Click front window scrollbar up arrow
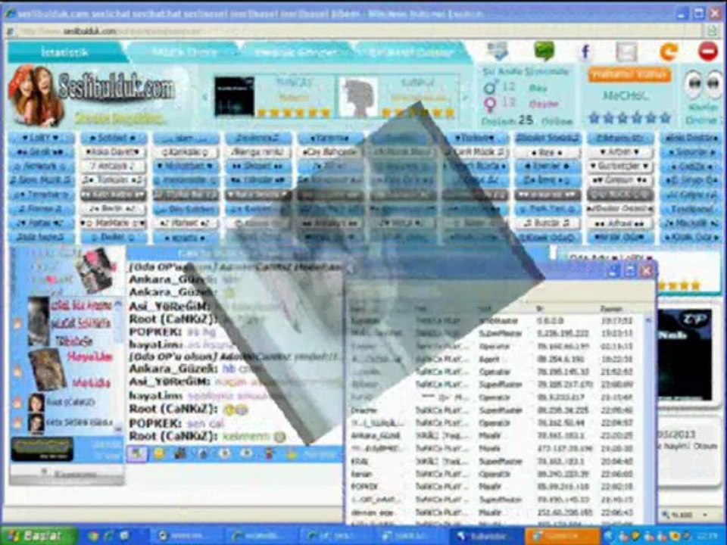The width and height of the screenshot is (727, 545). pos(648,320)
